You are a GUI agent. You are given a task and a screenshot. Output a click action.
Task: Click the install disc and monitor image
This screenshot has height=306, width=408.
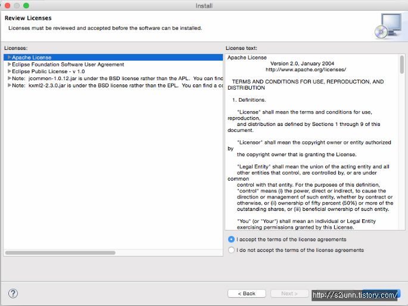coord(388,26)
